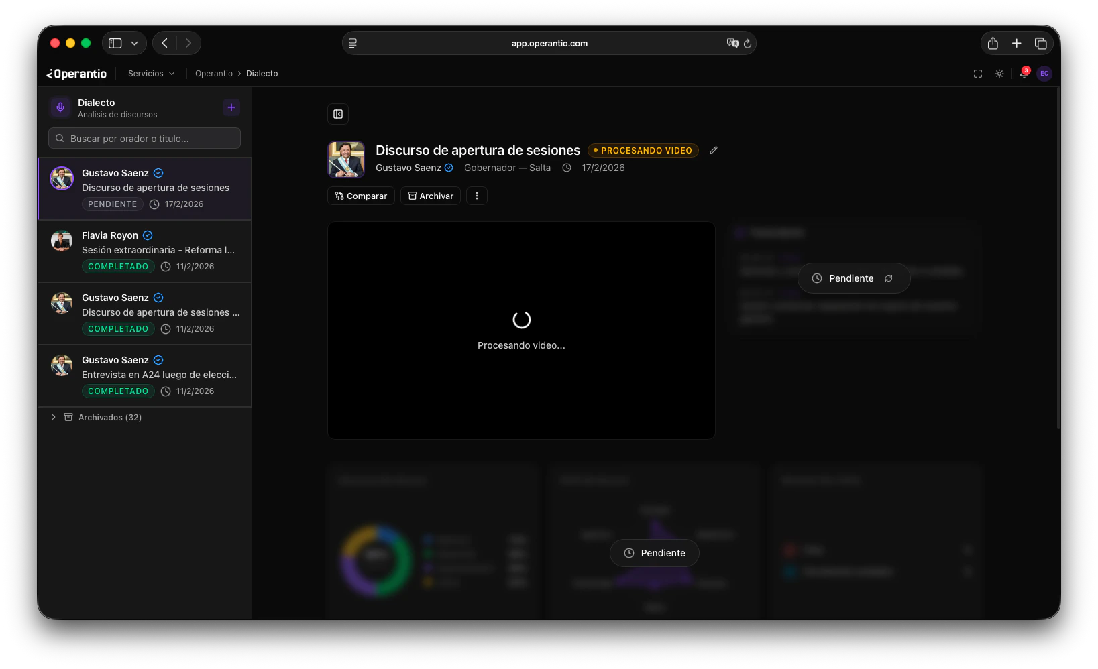Focus the speaker or title search field
Image resolution: width=1098 pixels, height=669 pixels.
(x=144, y=139)
